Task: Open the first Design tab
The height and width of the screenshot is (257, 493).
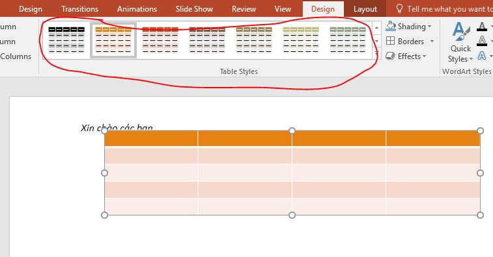Action: tap(30, 9)
